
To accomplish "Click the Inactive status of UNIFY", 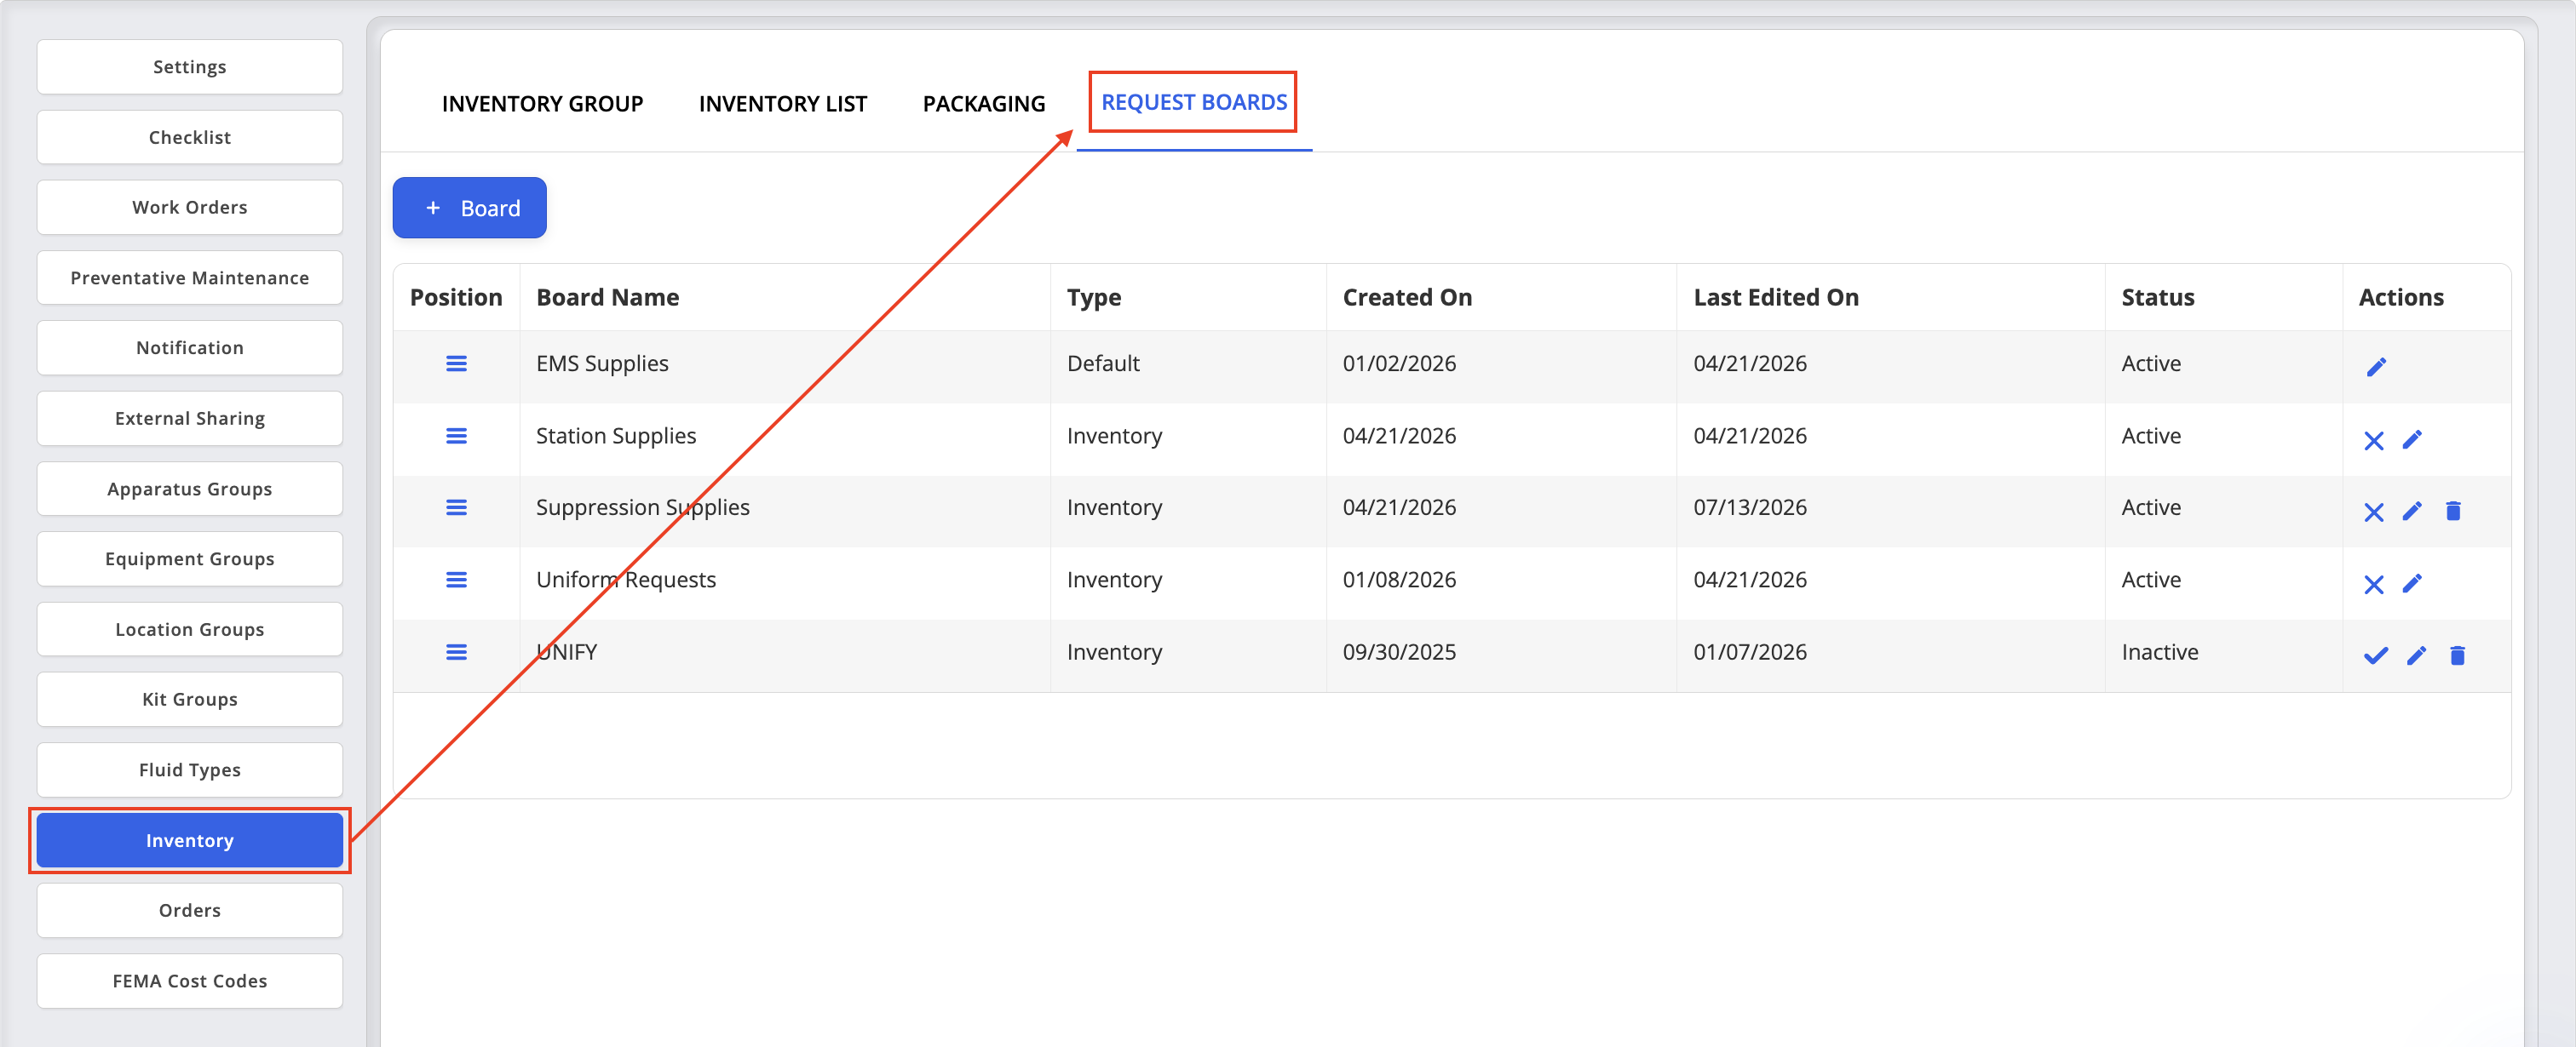I will coord(2159,652).
